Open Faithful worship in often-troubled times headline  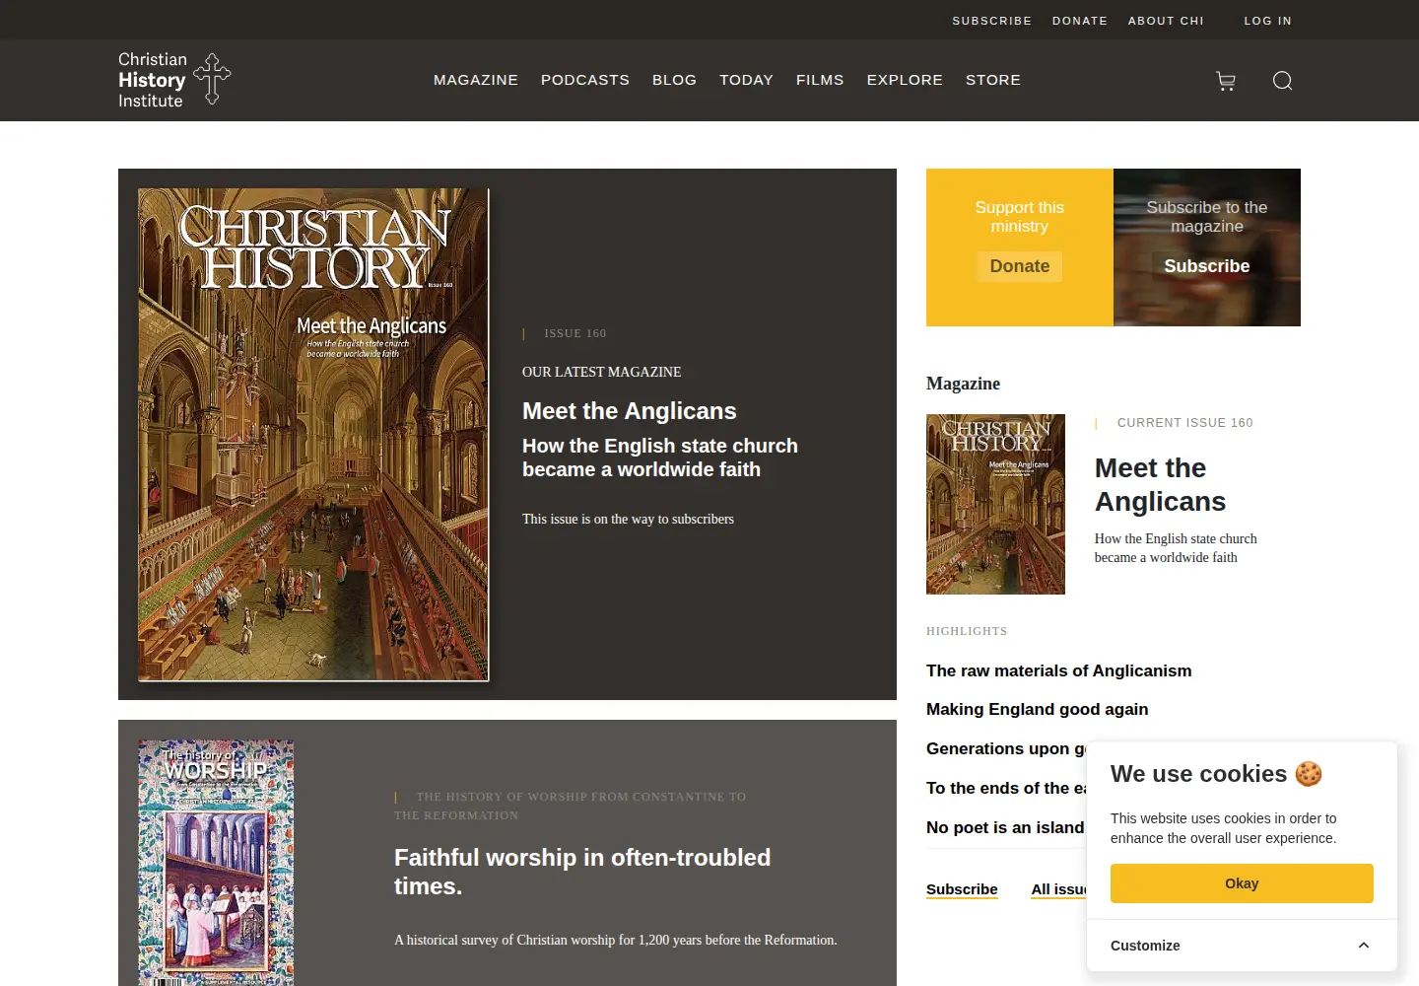click(582, 872)
